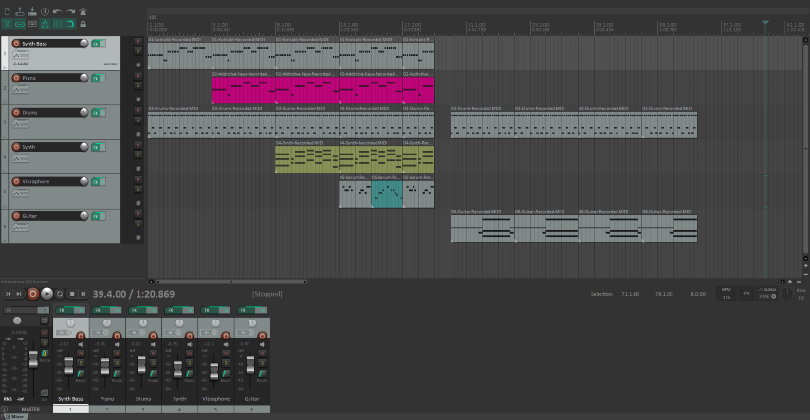The image size is (810, 420).
Task: Toggle the transport Repeat loop button
Action: tap(60, 294)
